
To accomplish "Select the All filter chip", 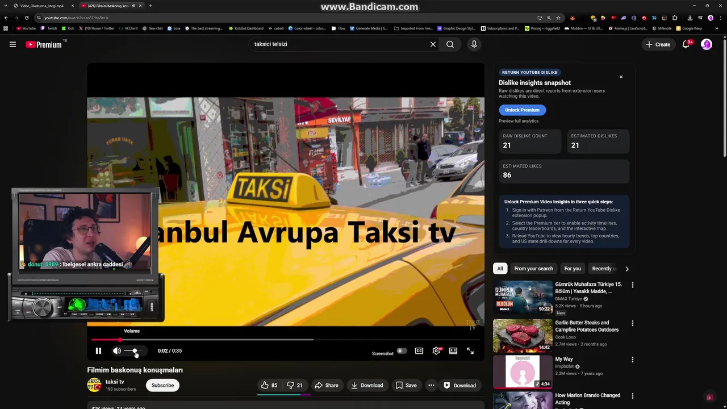I will 500,269.
